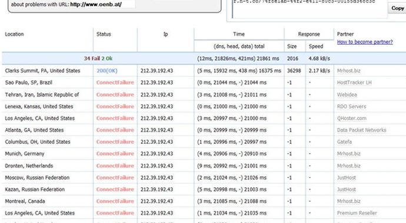
Task: Open Mrhost.biz link in Dronten row
Action: pos(349,165)
